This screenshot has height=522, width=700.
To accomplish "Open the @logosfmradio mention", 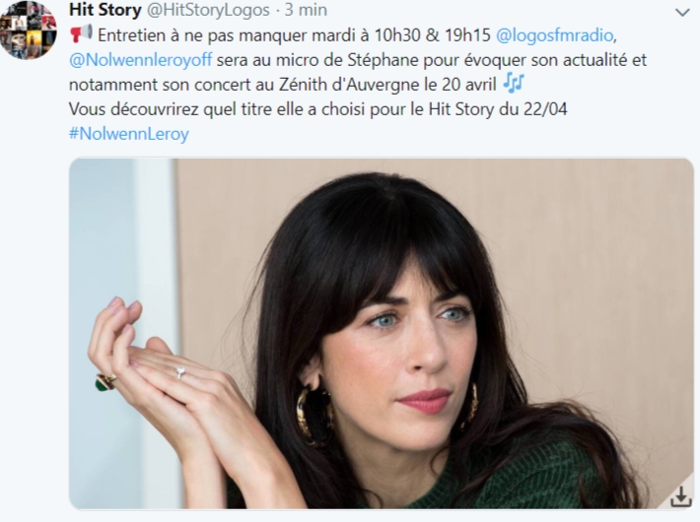I will click(554, 35).
